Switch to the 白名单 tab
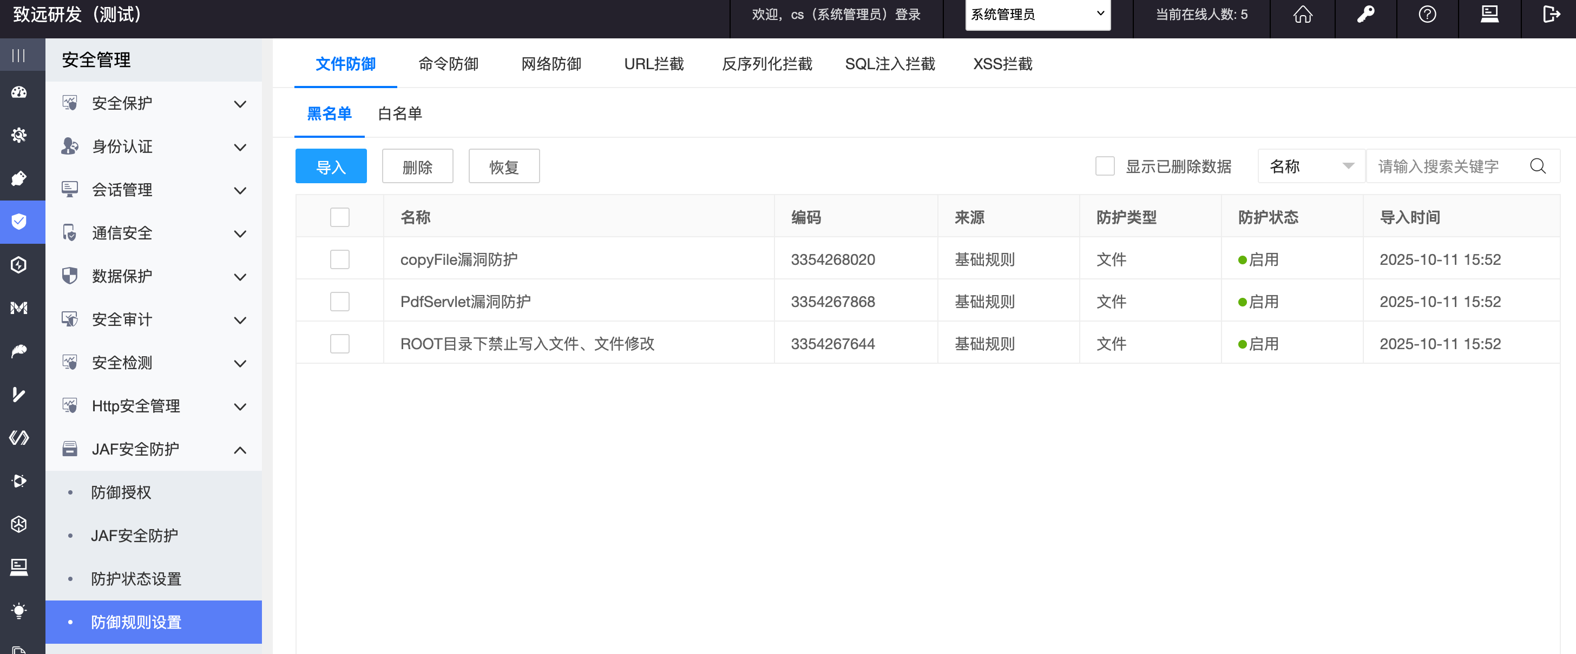This screenshot has width=1576, height=654. 399,114
